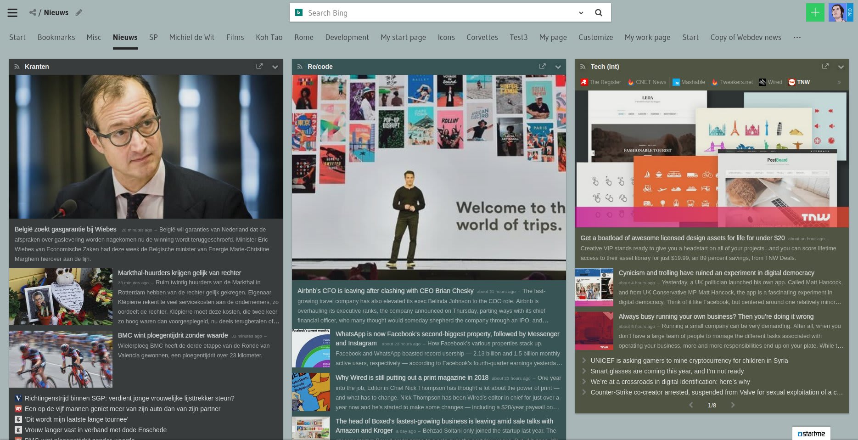Expand the overflow tabs via the ellipsis
858x440 pixels.
797,37
